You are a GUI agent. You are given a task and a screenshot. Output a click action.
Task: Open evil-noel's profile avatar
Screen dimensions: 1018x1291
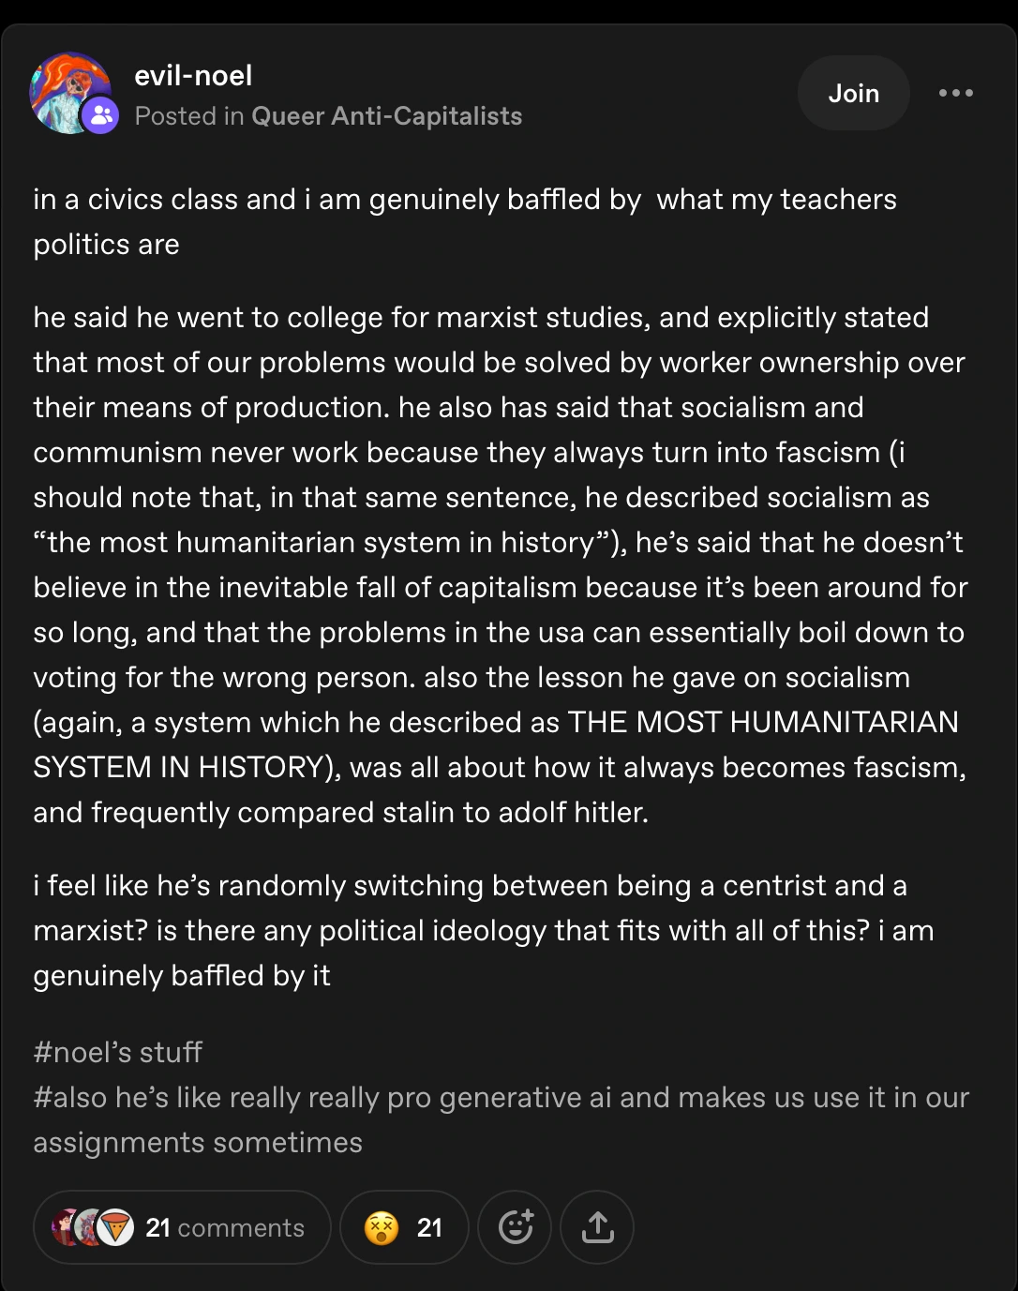pyautogui.click(x=66, y=89)
